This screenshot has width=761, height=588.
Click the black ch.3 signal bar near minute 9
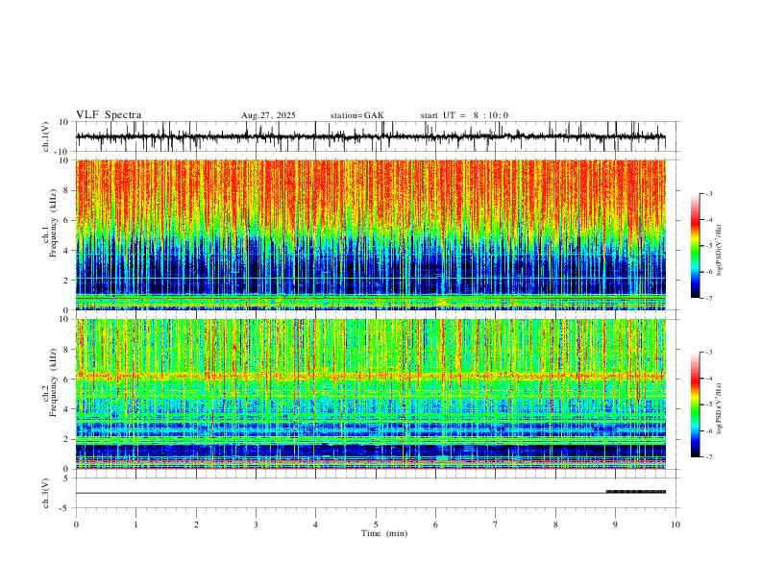point(636,492)
